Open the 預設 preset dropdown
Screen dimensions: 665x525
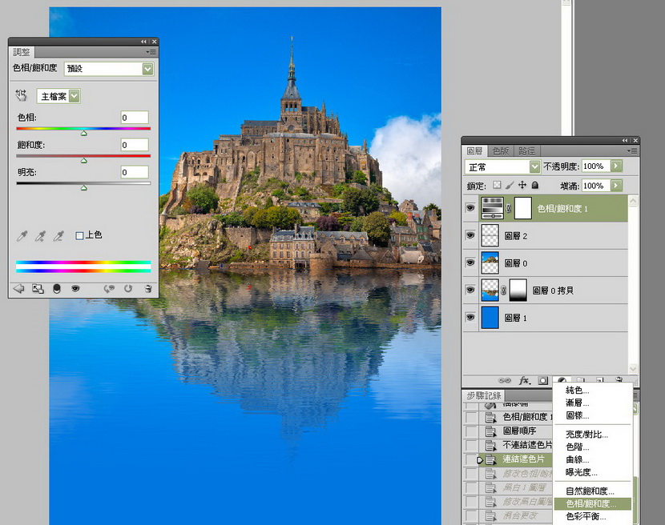(x=109, y=69)
